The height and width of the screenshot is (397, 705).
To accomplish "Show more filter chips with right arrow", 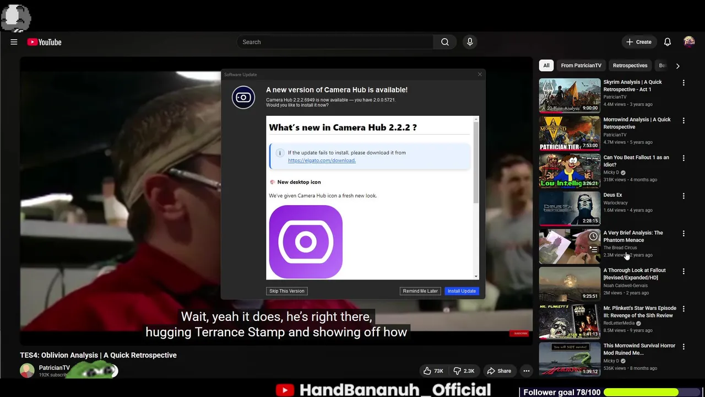I will coord(677,66).
